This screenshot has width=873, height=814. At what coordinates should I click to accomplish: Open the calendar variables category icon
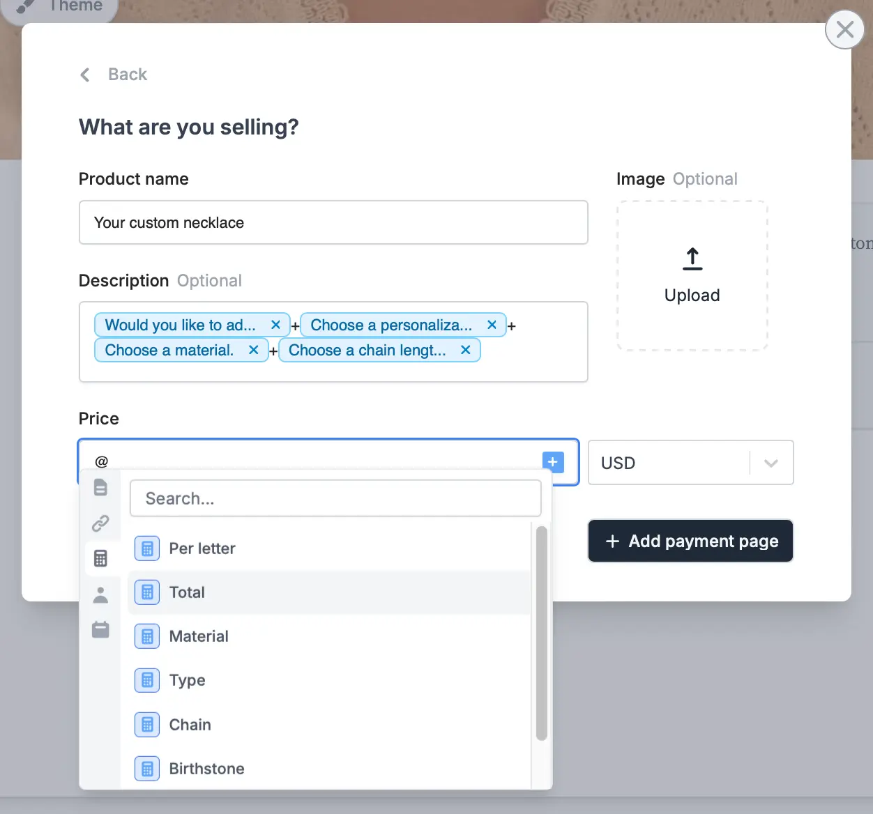(x=101, y=629)
